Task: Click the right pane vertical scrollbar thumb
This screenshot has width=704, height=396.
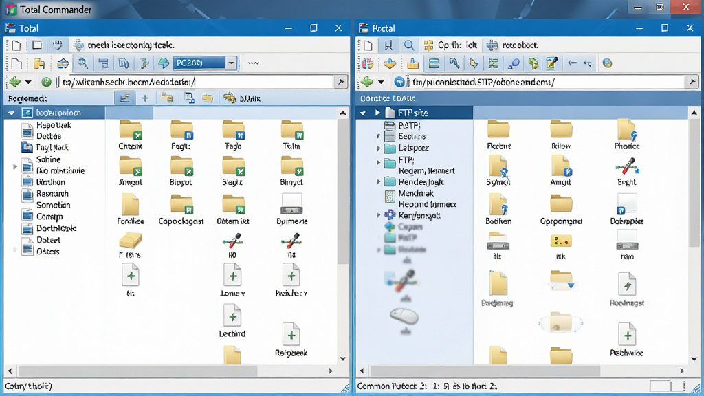Action: click(694, 183)
